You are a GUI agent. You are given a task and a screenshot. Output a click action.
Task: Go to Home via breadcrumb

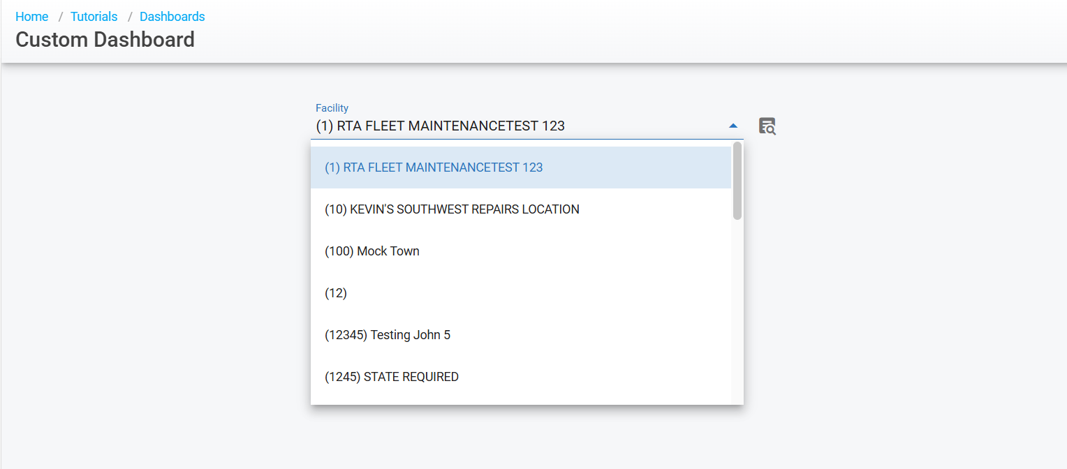tap(32, 17)
